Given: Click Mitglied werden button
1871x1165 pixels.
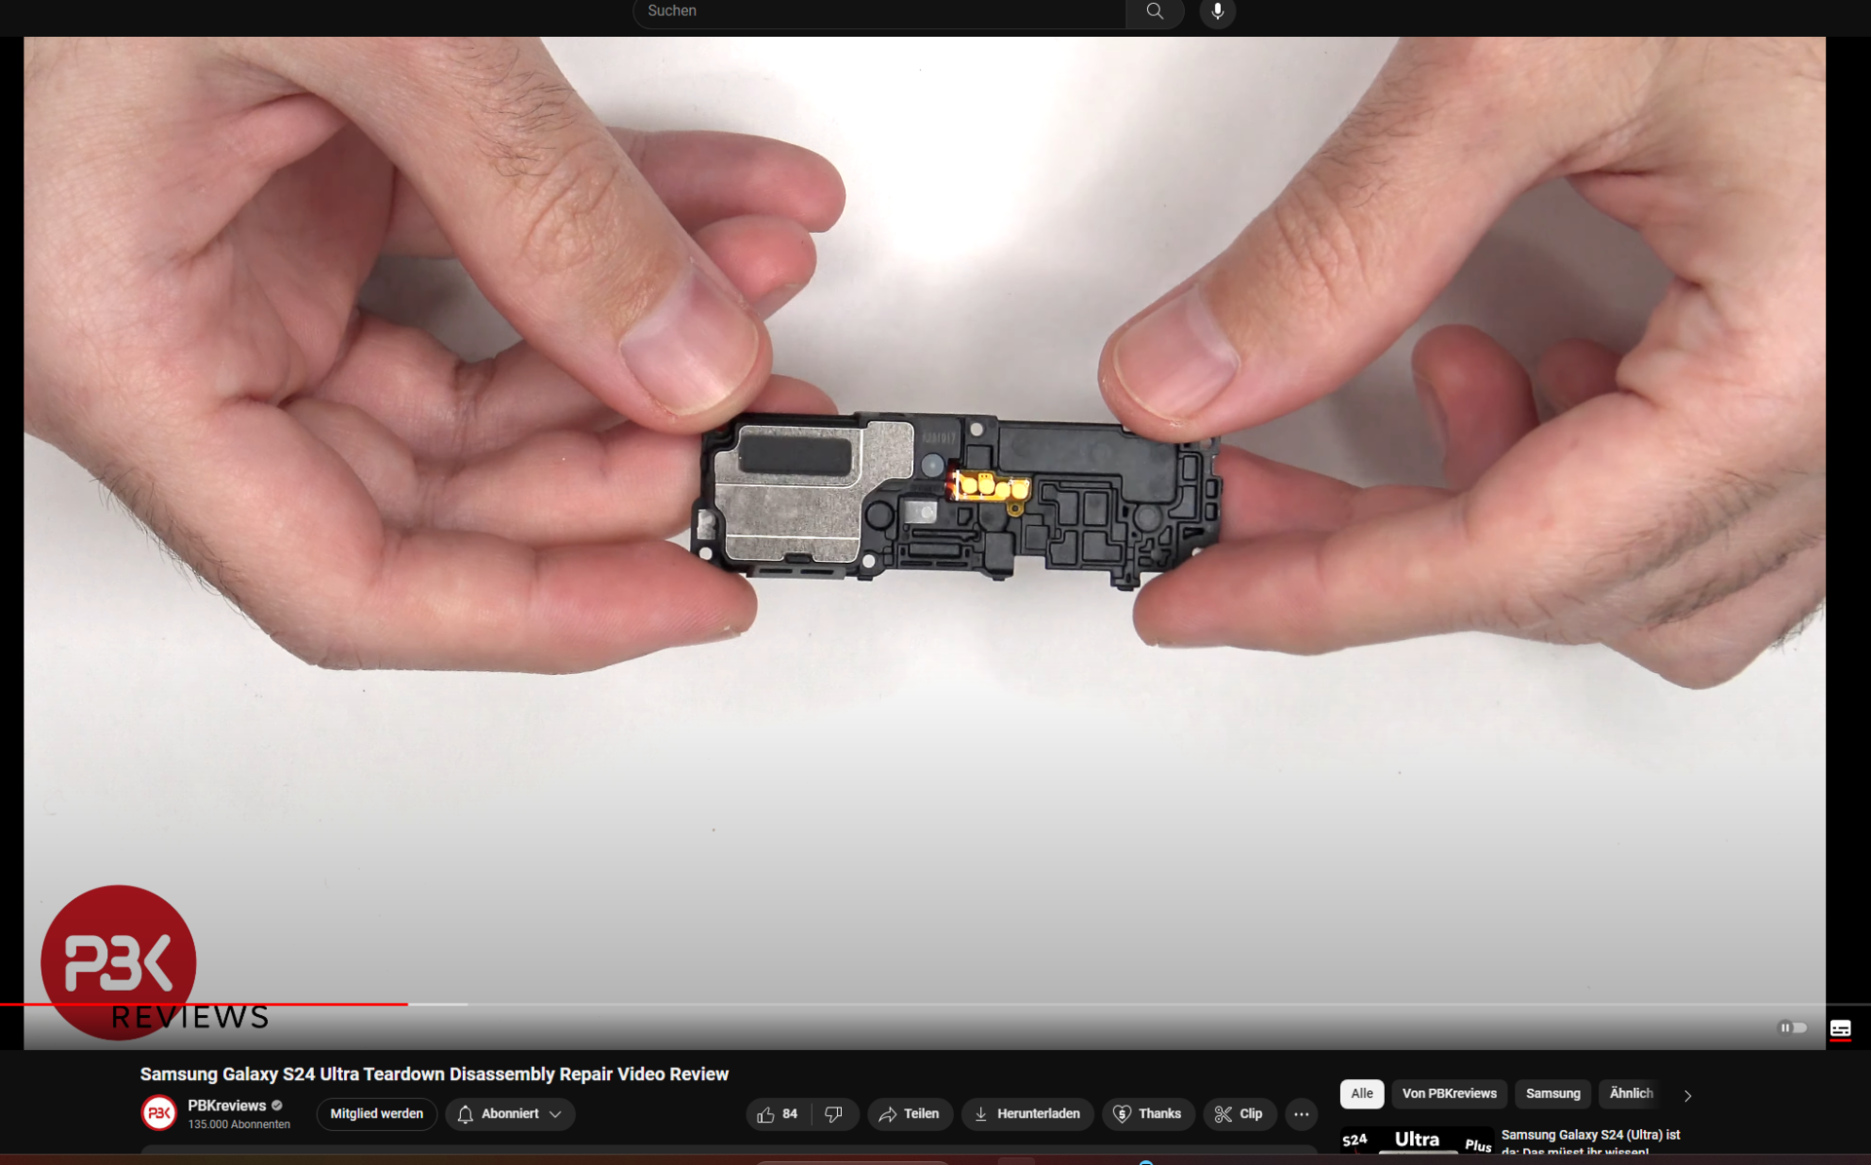Looking at the screenshot, I should (376, 1113).
